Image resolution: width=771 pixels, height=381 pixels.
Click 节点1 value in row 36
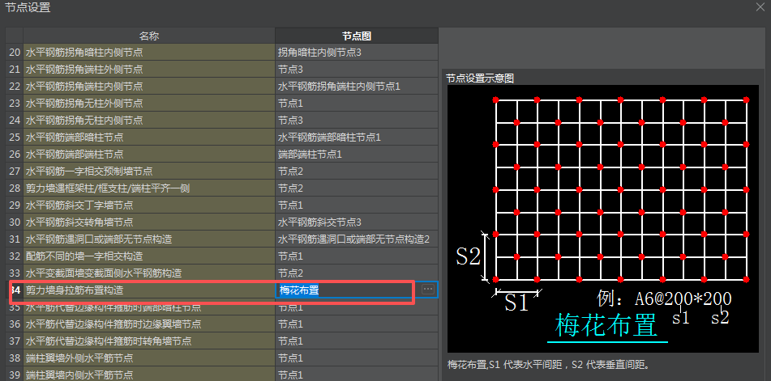pos(357,324)
